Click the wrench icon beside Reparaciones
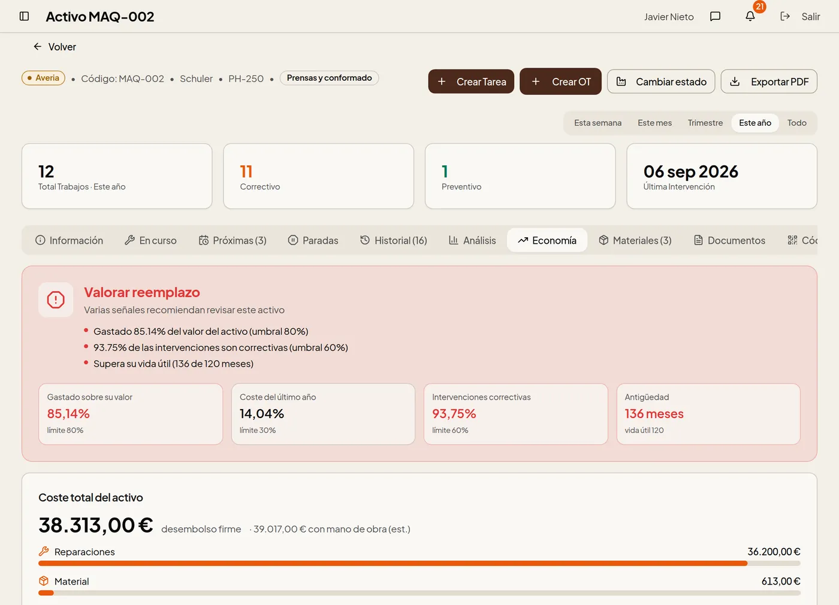839x605 pixels. click(x=44, y=551)
